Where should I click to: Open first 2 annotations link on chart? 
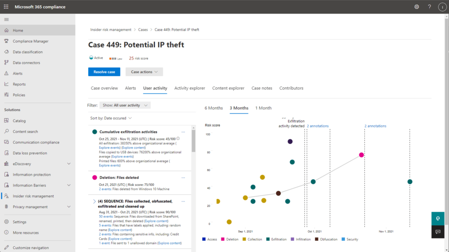tap(317, 126)
